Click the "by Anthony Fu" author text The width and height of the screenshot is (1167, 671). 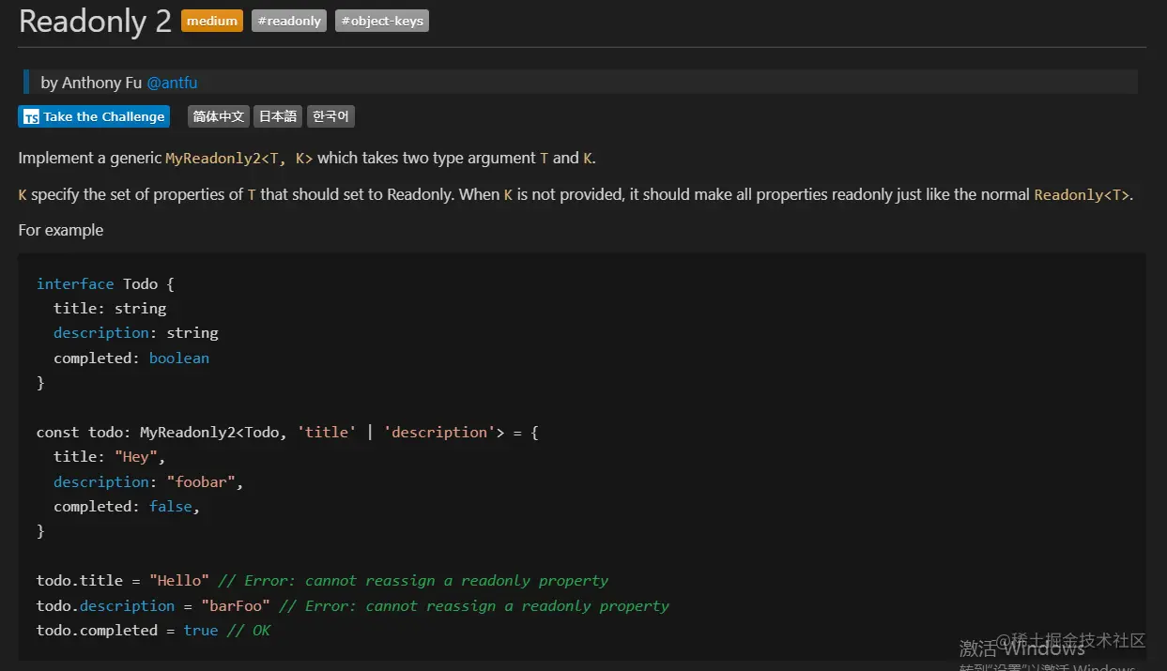coord(91,83)
